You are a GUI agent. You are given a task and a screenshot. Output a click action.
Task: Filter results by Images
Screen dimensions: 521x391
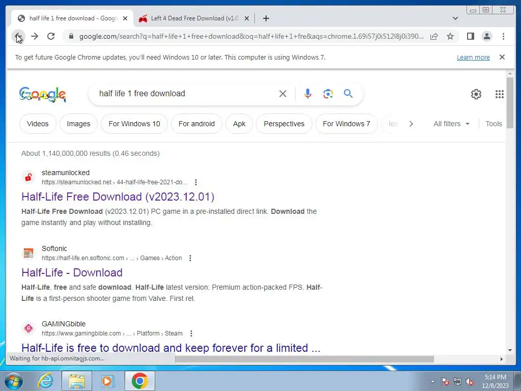coord(78,124)
